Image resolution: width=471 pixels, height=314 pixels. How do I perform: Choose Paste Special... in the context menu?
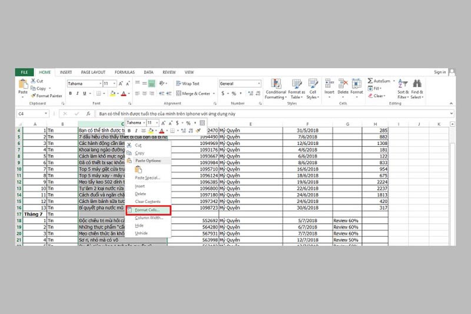point(148,177)
